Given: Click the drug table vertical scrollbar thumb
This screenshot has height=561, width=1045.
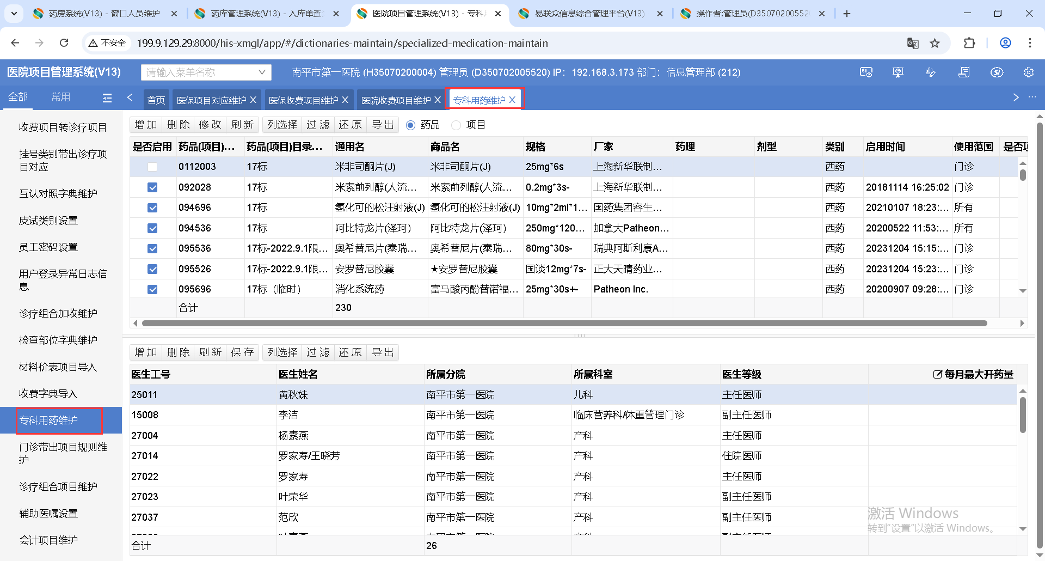Looking at the screenshot, I should 1023,175.
